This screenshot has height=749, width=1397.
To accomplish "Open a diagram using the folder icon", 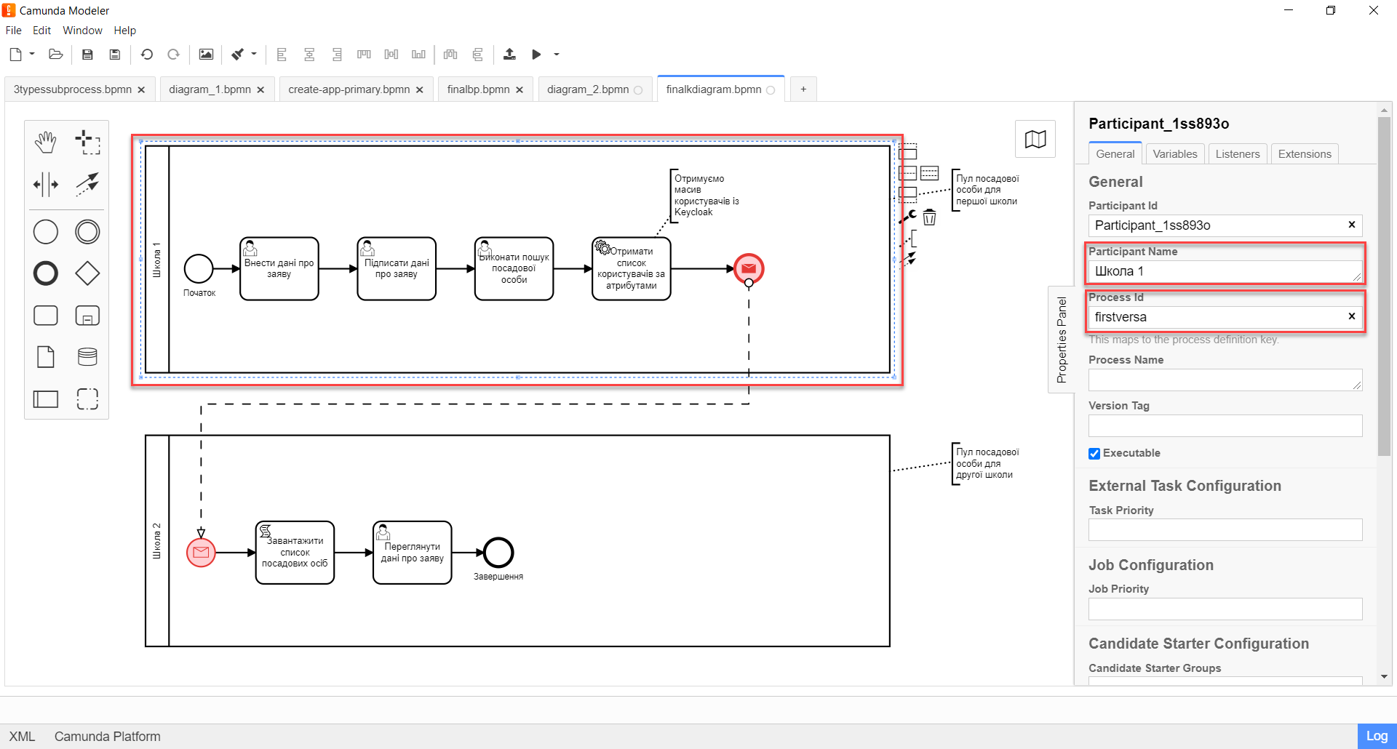I will point(56,55).
